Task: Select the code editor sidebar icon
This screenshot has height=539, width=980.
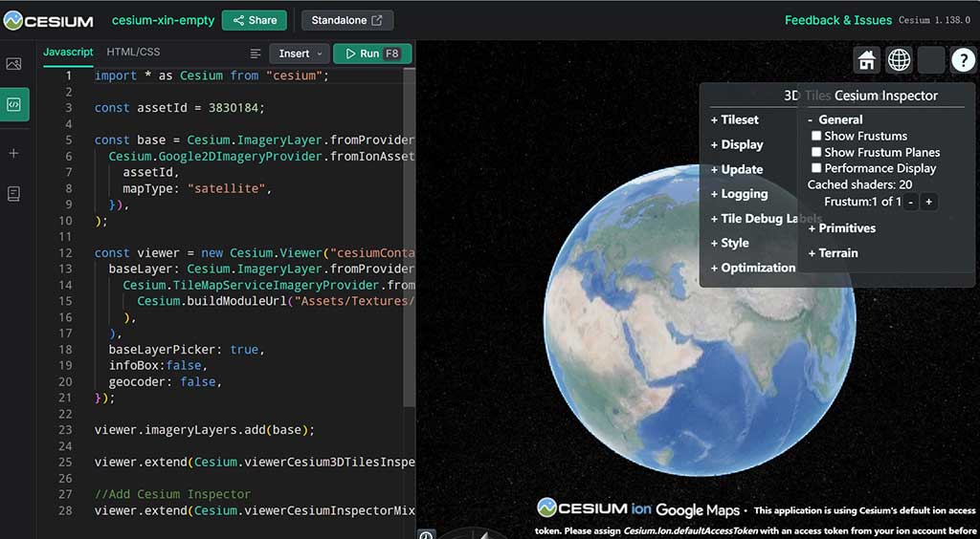Action: pos(13,105)
